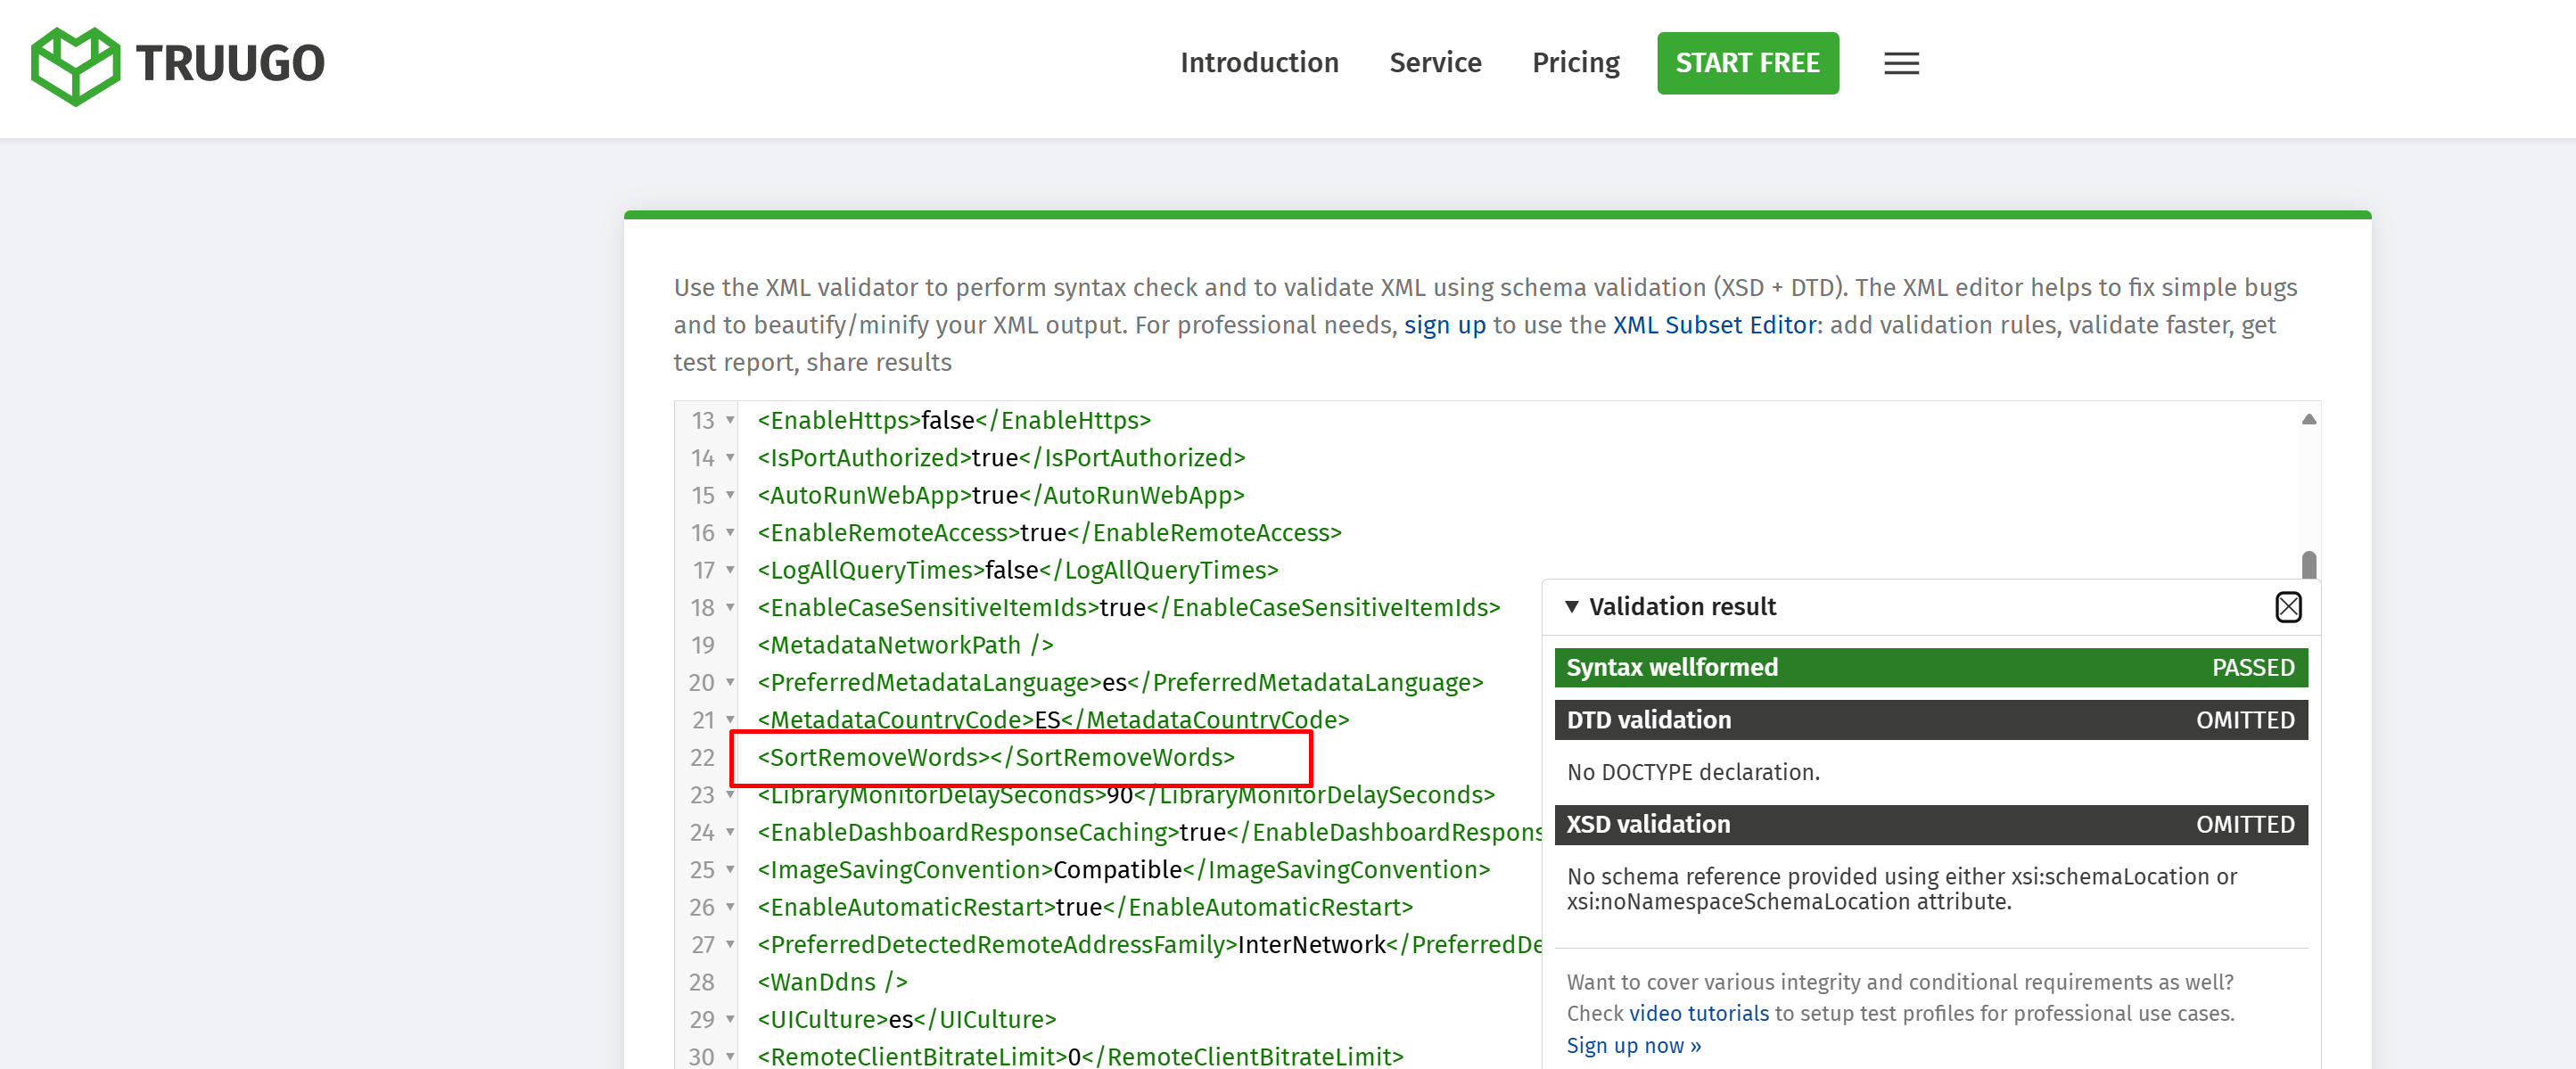
Task: Open the XML Subset Editor link
Action: click(x=1713, y=325)
